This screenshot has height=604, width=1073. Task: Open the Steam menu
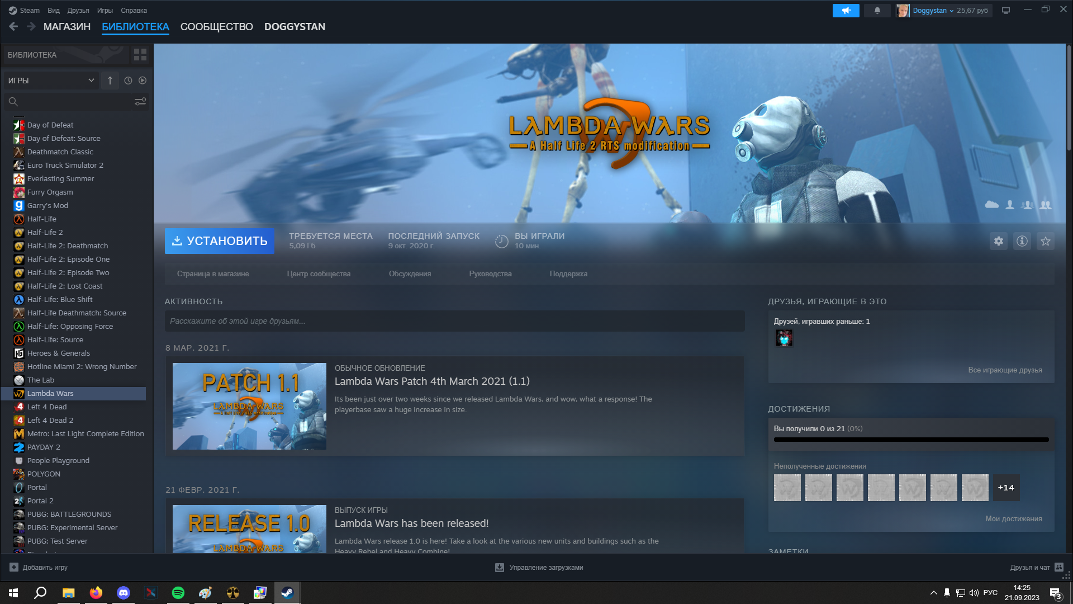(24, 10)
